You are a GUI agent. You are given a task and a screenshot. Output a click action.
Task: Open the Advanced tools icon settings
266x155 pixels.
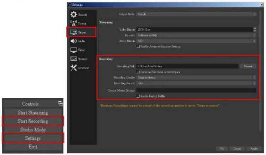tap(73, 67)
